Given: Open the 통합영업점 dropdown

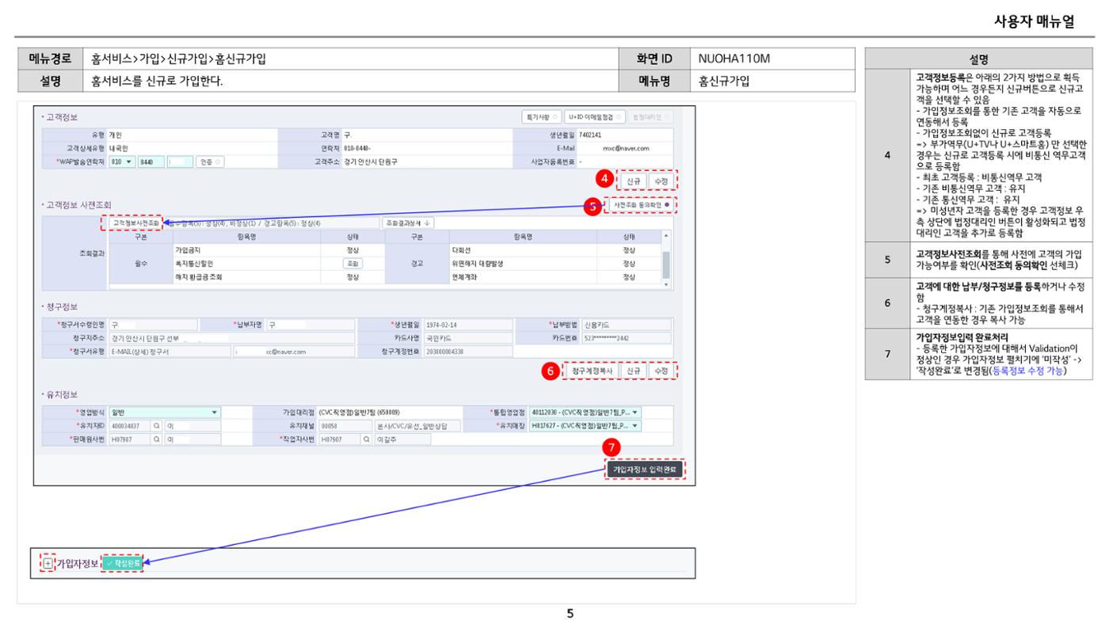Looking at the screenshot, I should click(585, 412).
